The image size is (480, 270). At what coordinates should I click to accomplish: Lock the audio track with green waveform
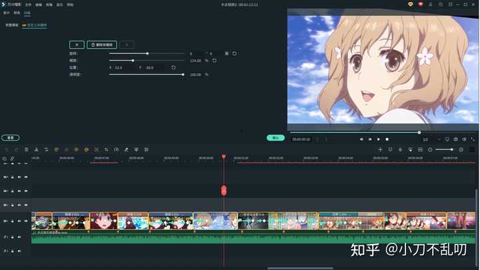13,237
